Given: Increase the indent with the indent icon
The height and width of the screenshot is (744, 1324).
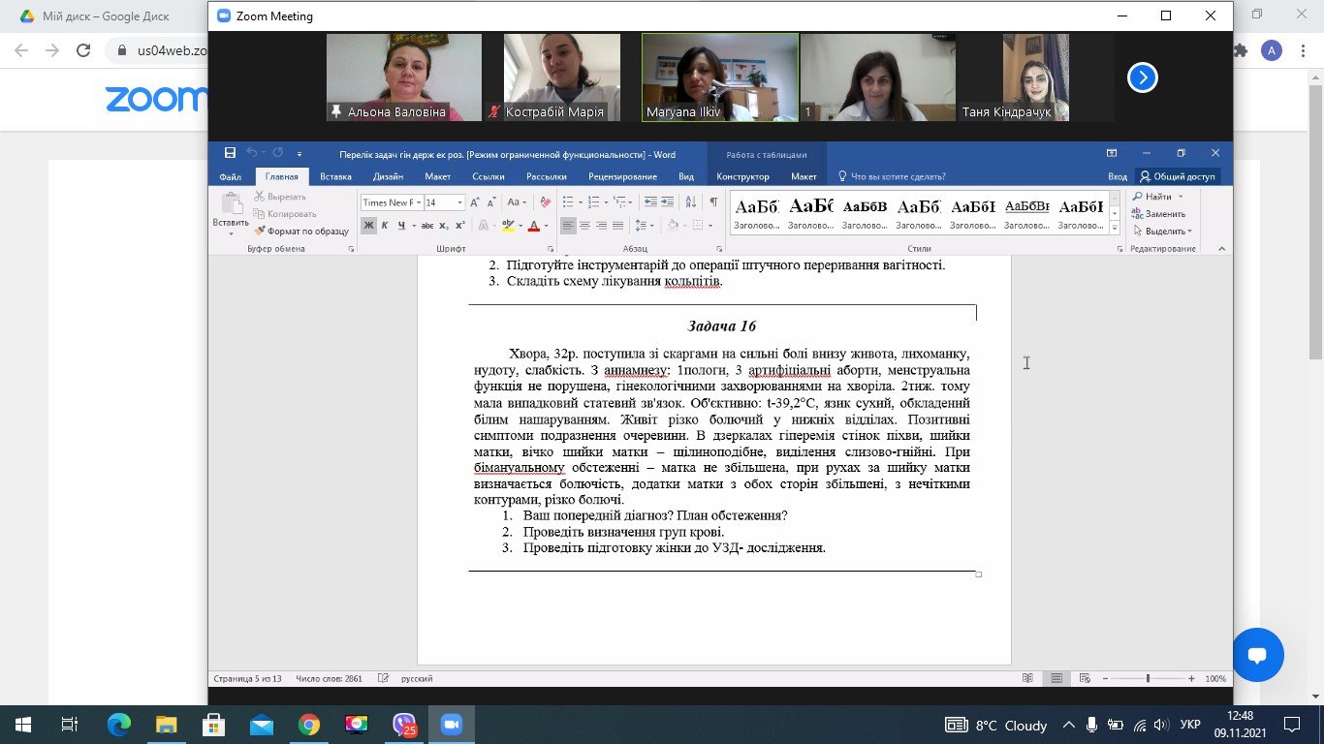Looking at the screenshot, I should [x=669, y=202].
